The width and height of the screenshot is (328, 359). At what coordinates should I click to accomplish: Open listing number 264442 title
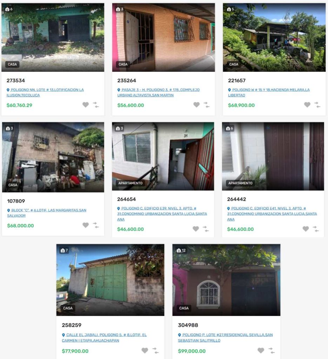[236, 199]
